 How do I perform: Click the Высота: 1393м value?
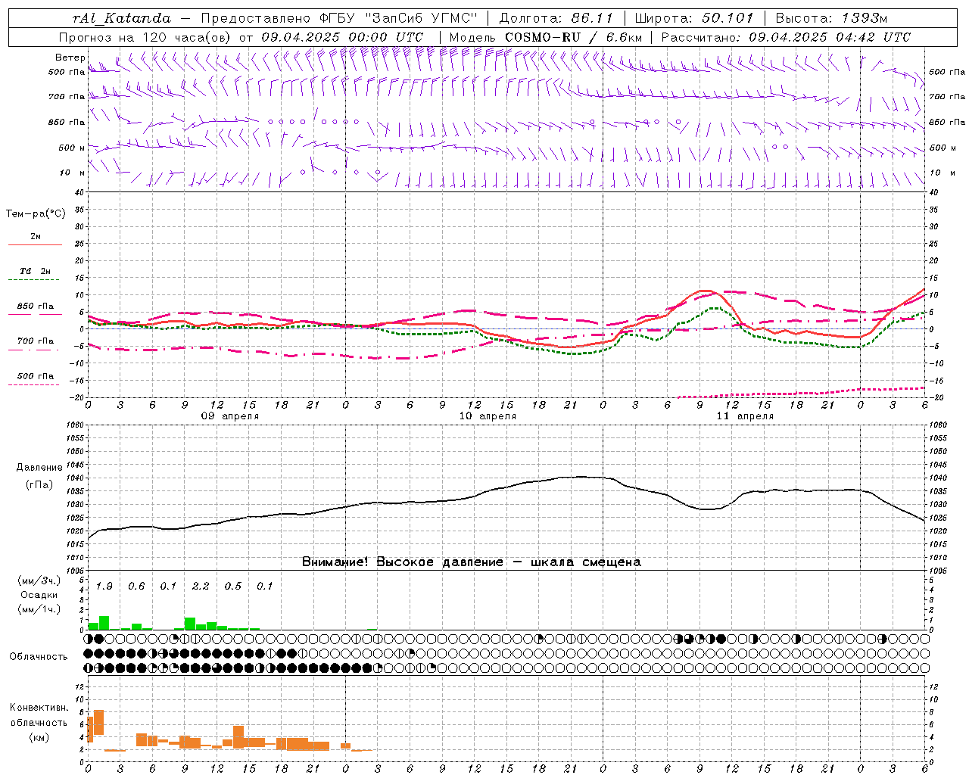click(x=830, y=18)
